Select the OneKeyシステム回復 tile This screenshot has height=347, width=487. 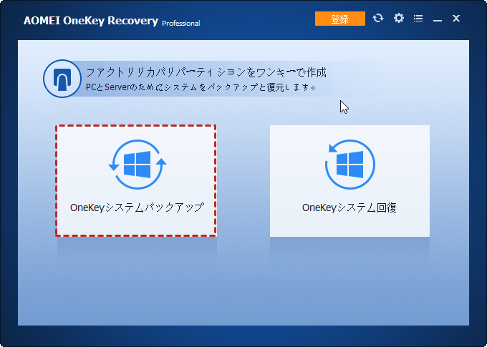pos(349,181)
